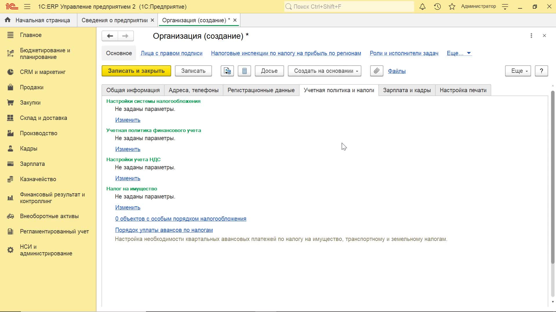The height and width of the screenshot is (312, 556).
Task: Navigate forward with right arrow button
Action: [125, 36]
